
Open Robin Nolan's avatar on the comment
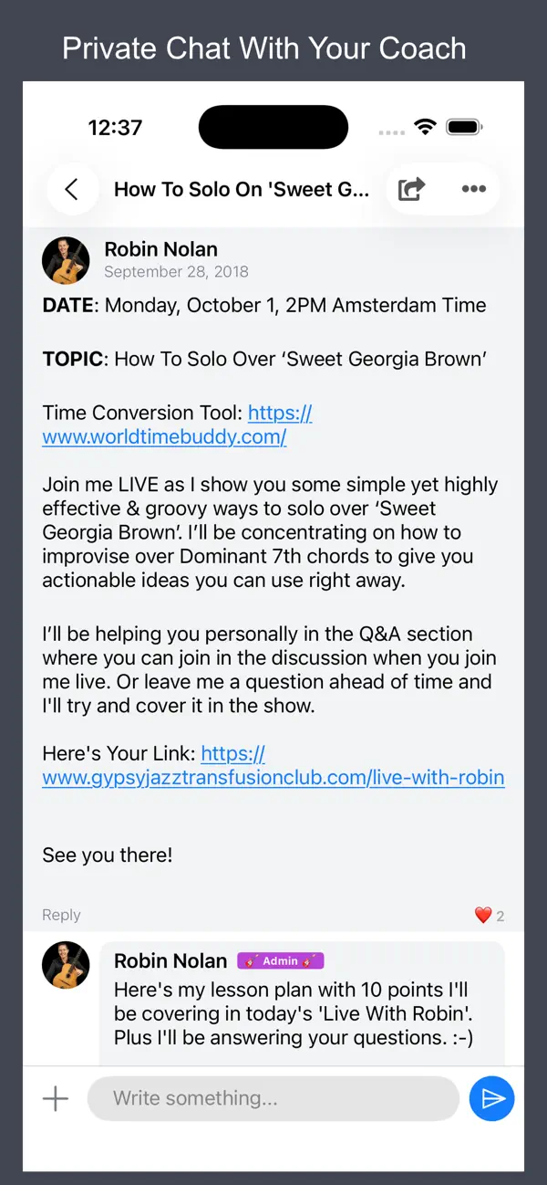(66, 965)
